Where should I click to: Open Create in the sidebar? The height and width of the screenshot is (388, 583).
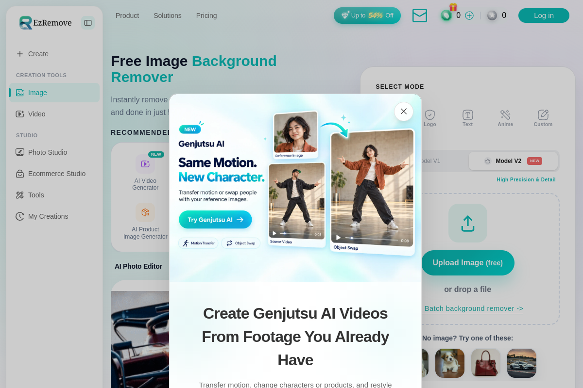[54, 54]
